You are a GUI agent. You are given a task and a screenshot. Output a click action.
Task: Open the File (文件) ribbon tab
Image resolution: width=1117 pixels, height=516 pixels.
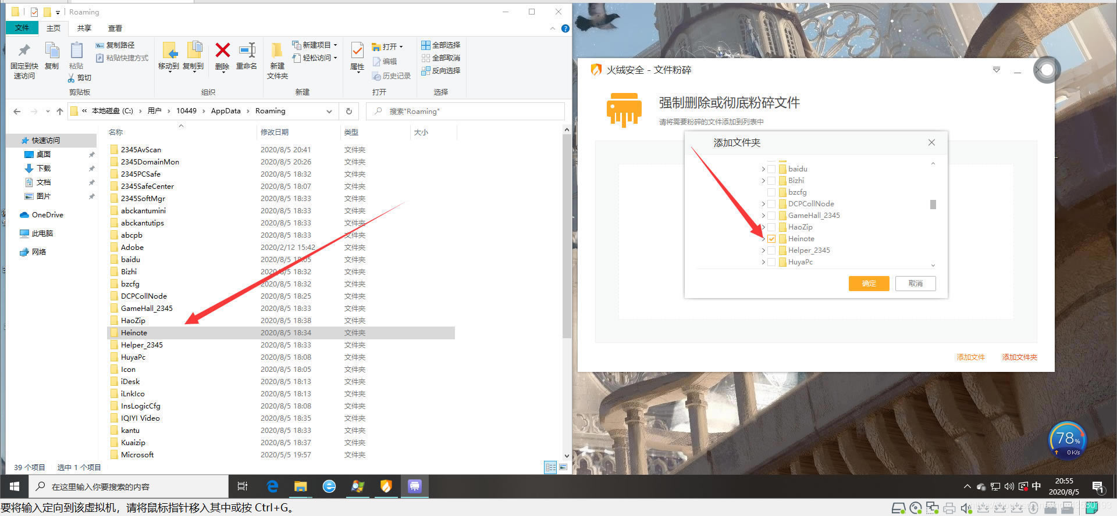coord(22,28)
